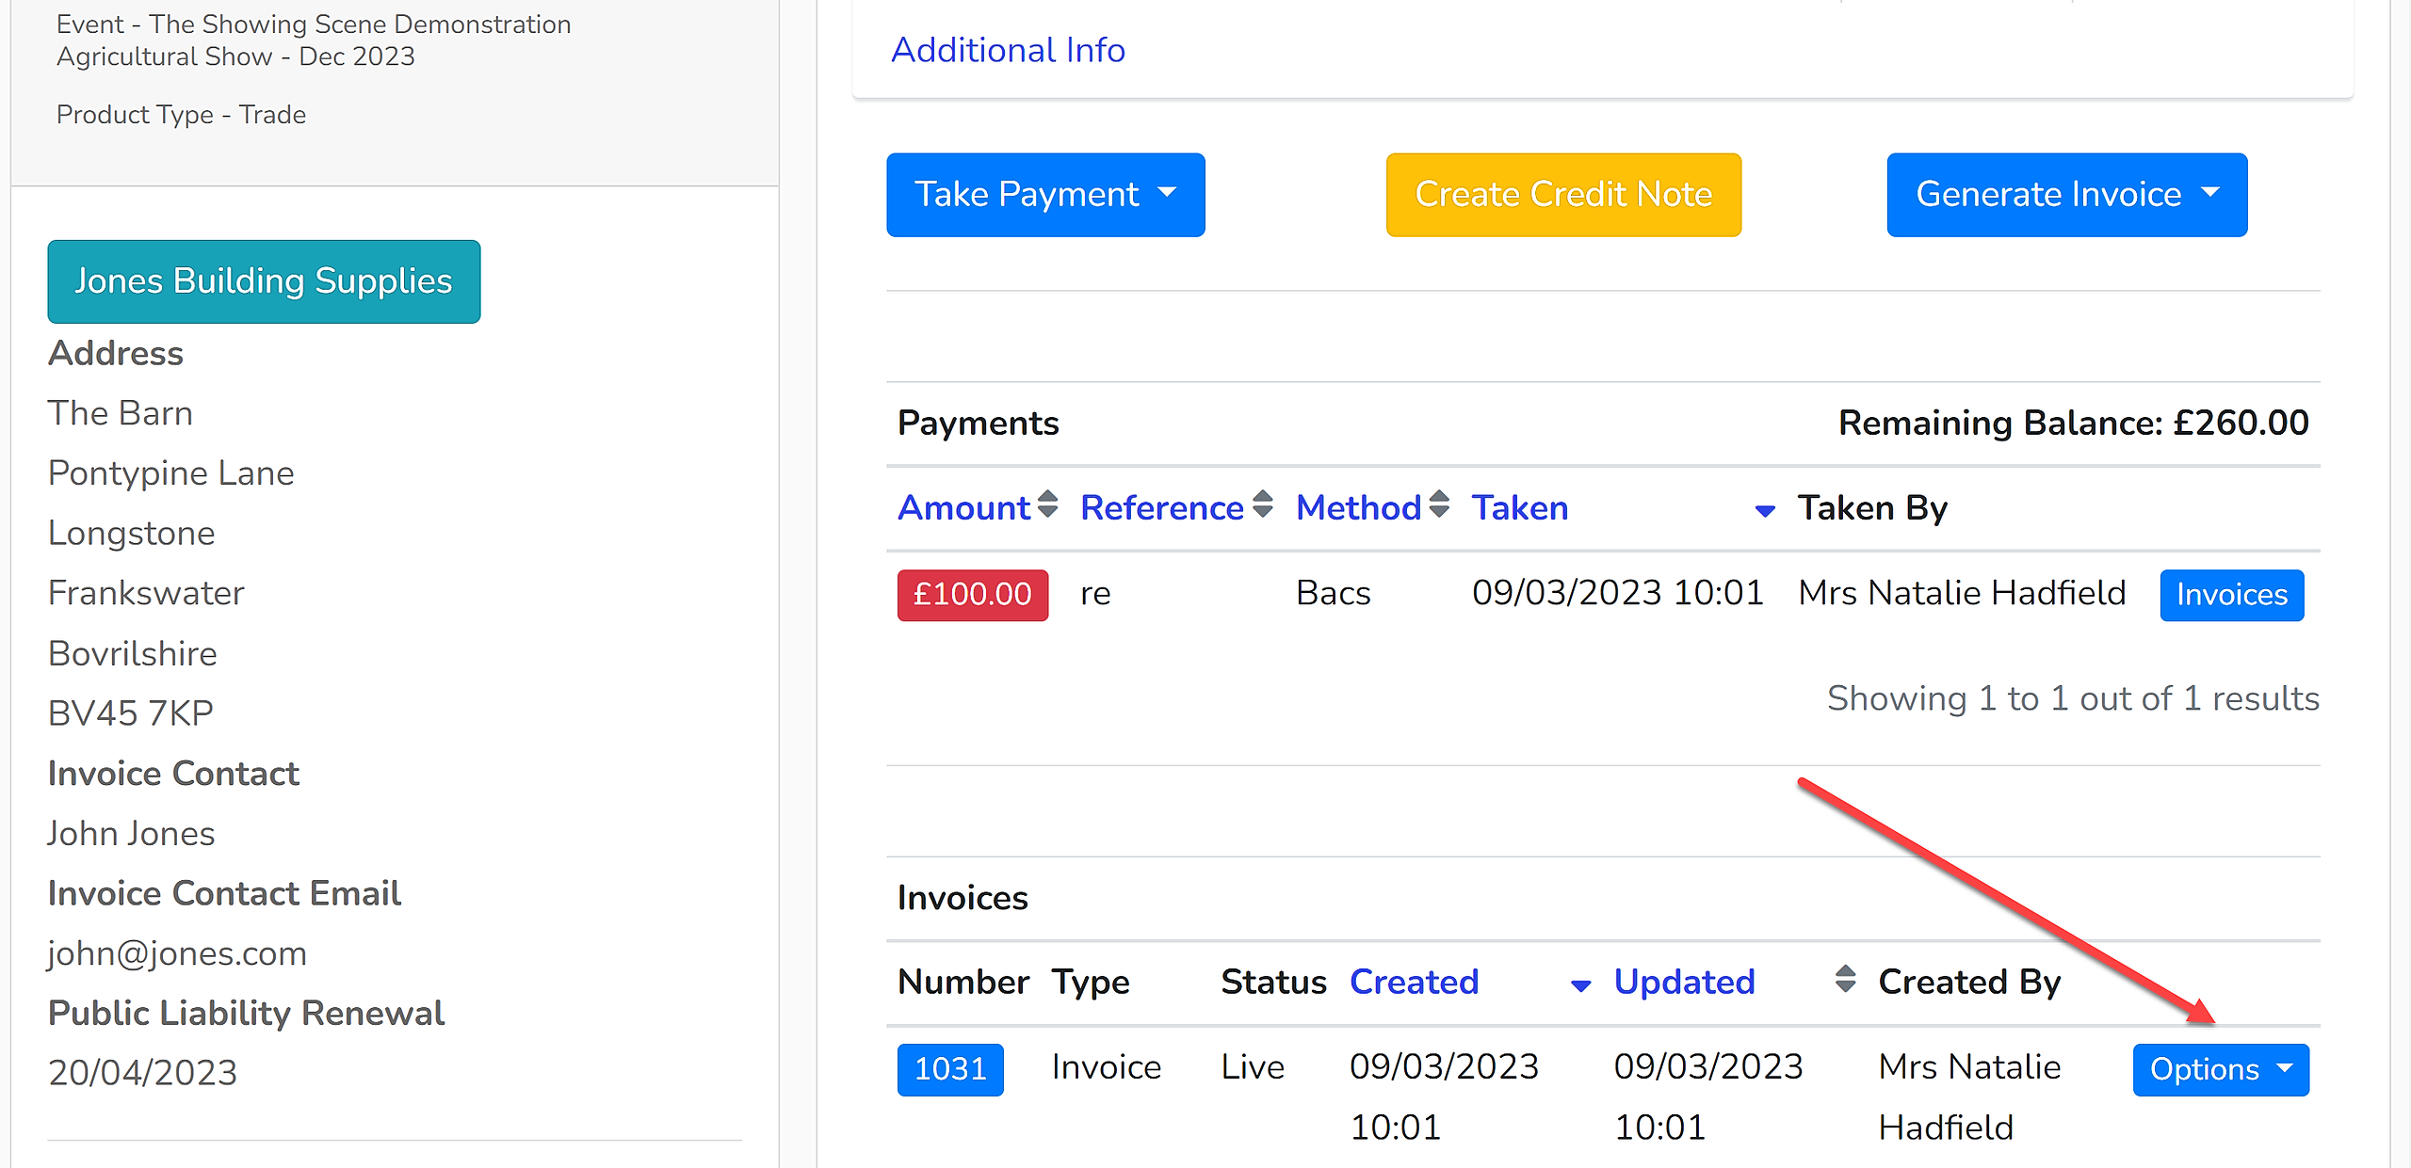Screen dimensions: 2411x1168
Task: Open the Take Payment dropdown
Action: point(1045,195)
